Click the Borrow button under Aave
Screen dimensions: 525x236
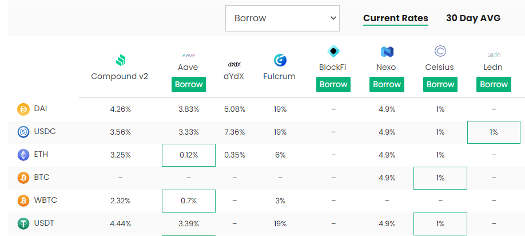[x=189, y=84]
